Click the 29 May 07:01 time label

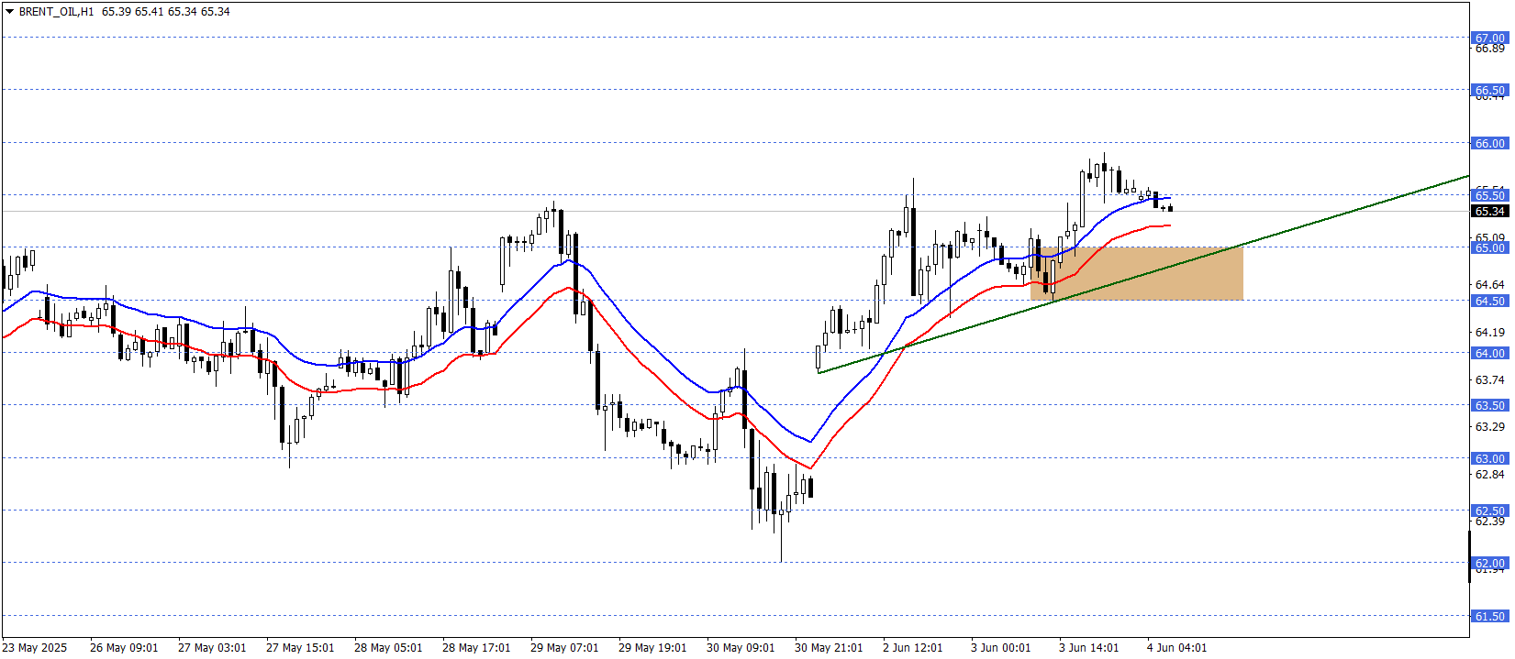564,648
